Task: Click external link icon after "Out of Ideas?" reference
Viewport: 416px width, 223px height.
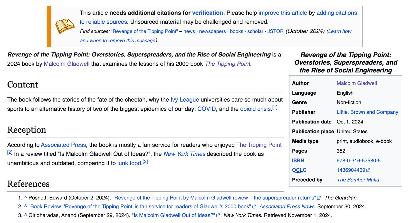Action: point(218,216)
